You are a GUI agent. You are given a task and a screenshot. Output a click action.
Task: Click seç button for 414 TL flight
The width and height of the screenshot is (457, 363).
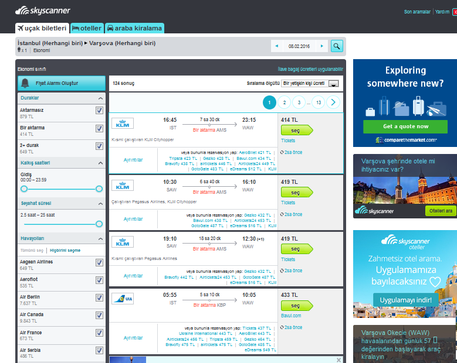297,131
